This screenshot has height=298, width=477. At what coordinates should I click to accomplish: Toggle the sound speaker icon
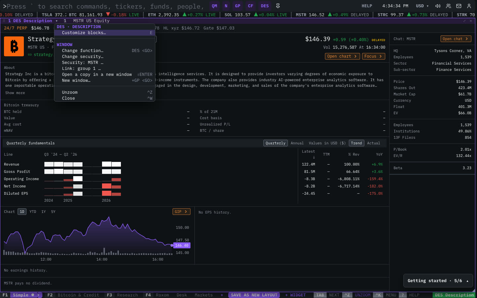(438, 6)
